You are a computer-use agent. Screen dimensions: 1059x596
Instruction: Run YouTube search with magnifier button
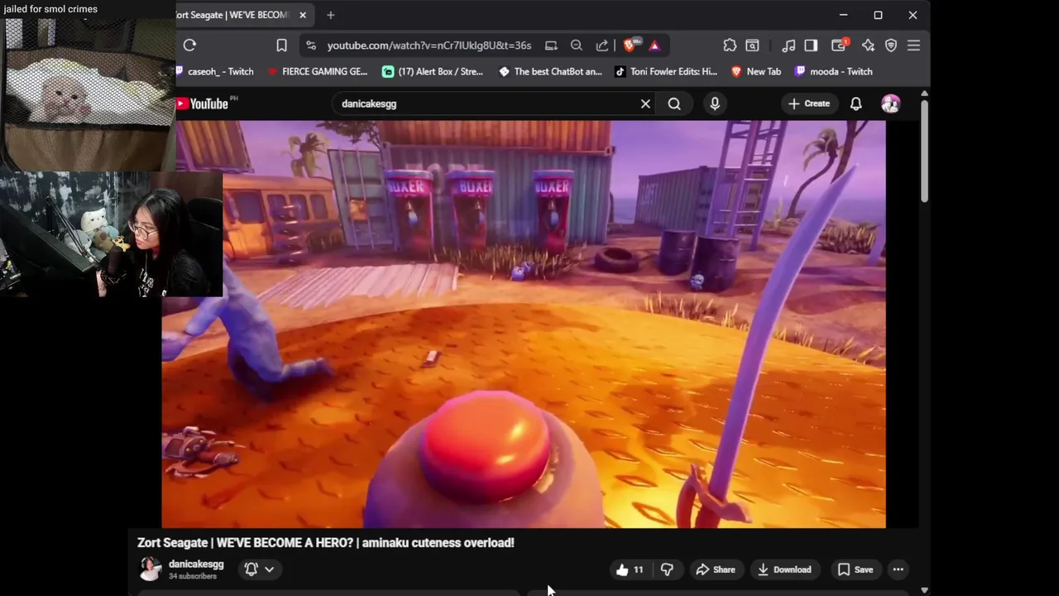(674, 103)
